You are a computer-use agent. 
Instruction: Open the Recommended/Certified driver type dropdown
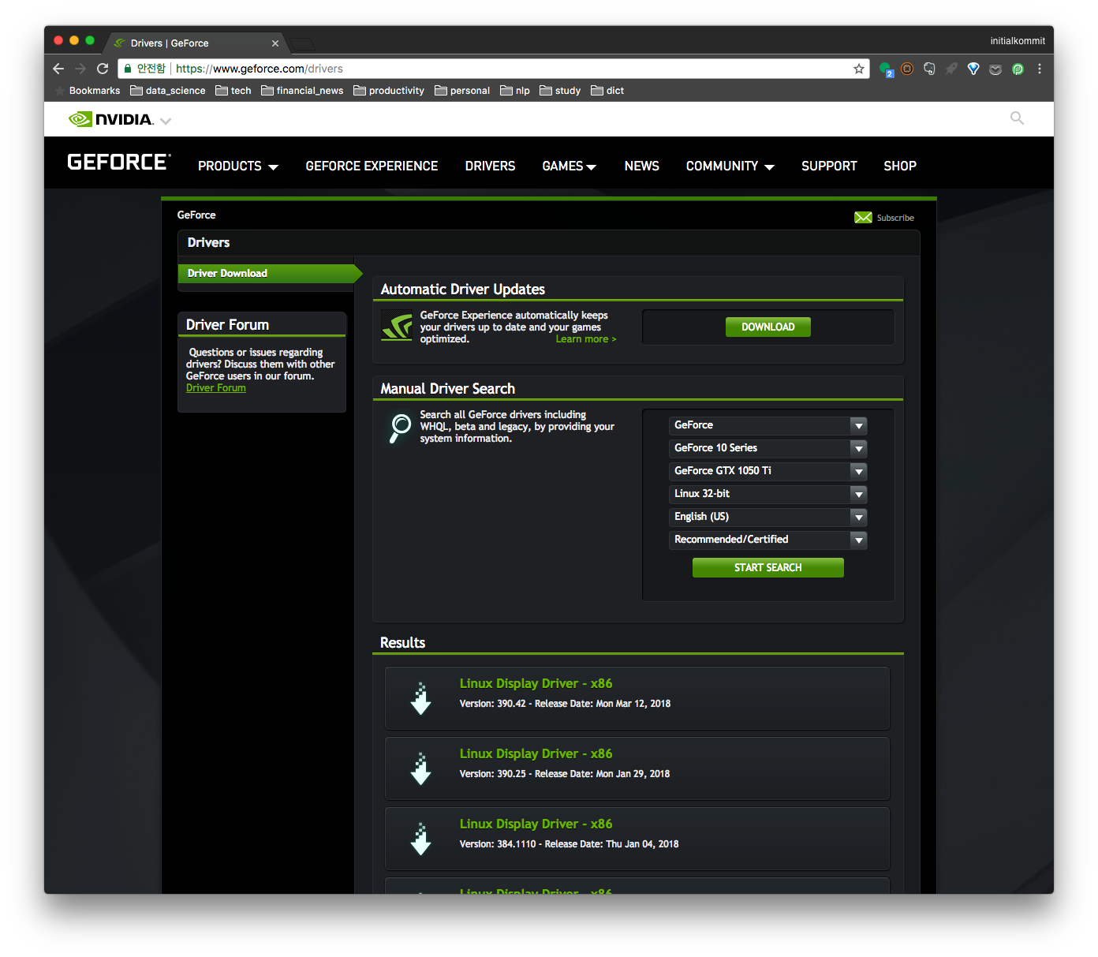[767, 540]
